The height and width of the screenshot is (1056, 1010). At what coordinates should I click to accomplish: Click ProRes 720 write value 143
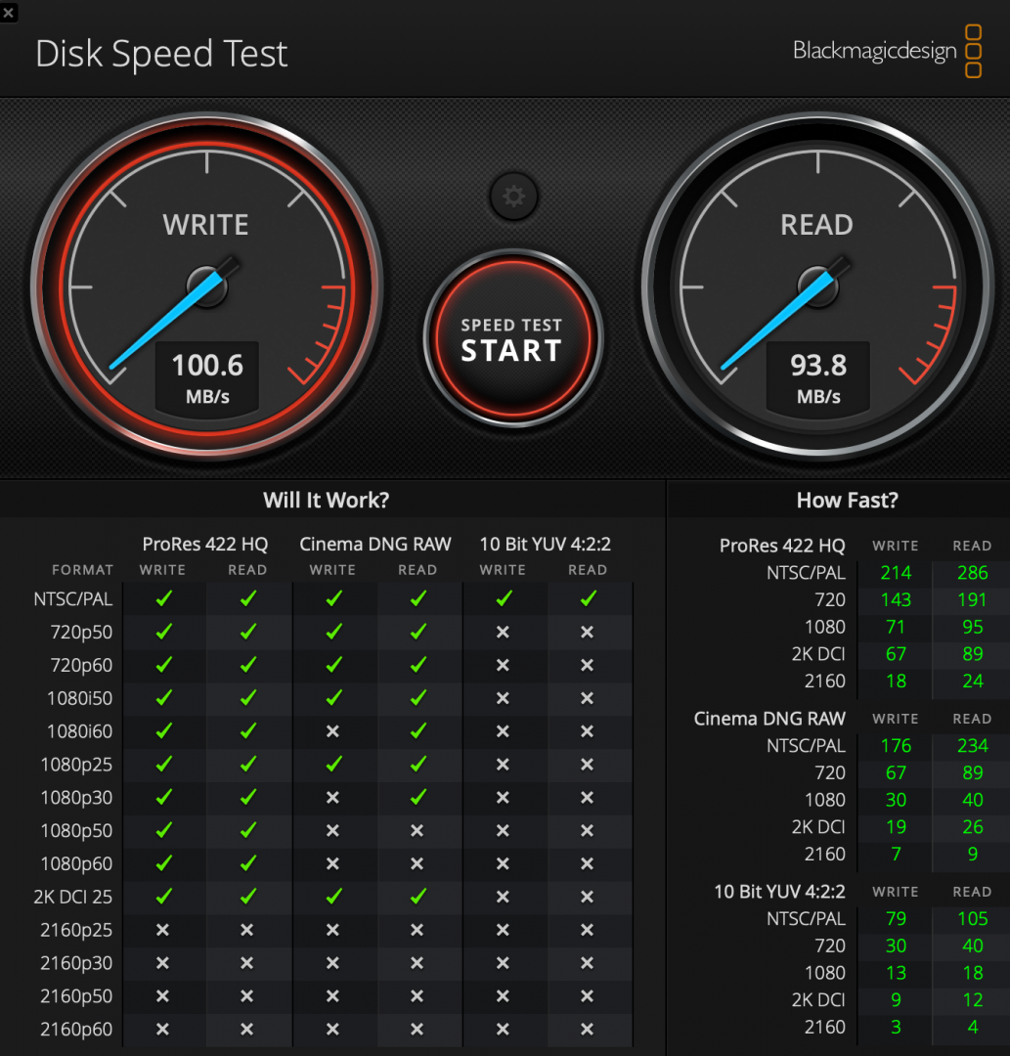(896, 599)
